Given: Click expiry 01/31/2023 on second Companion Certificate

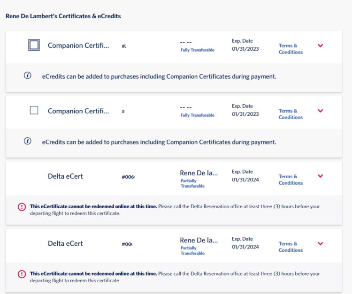Looking at the screenshot, I should 245,114.
